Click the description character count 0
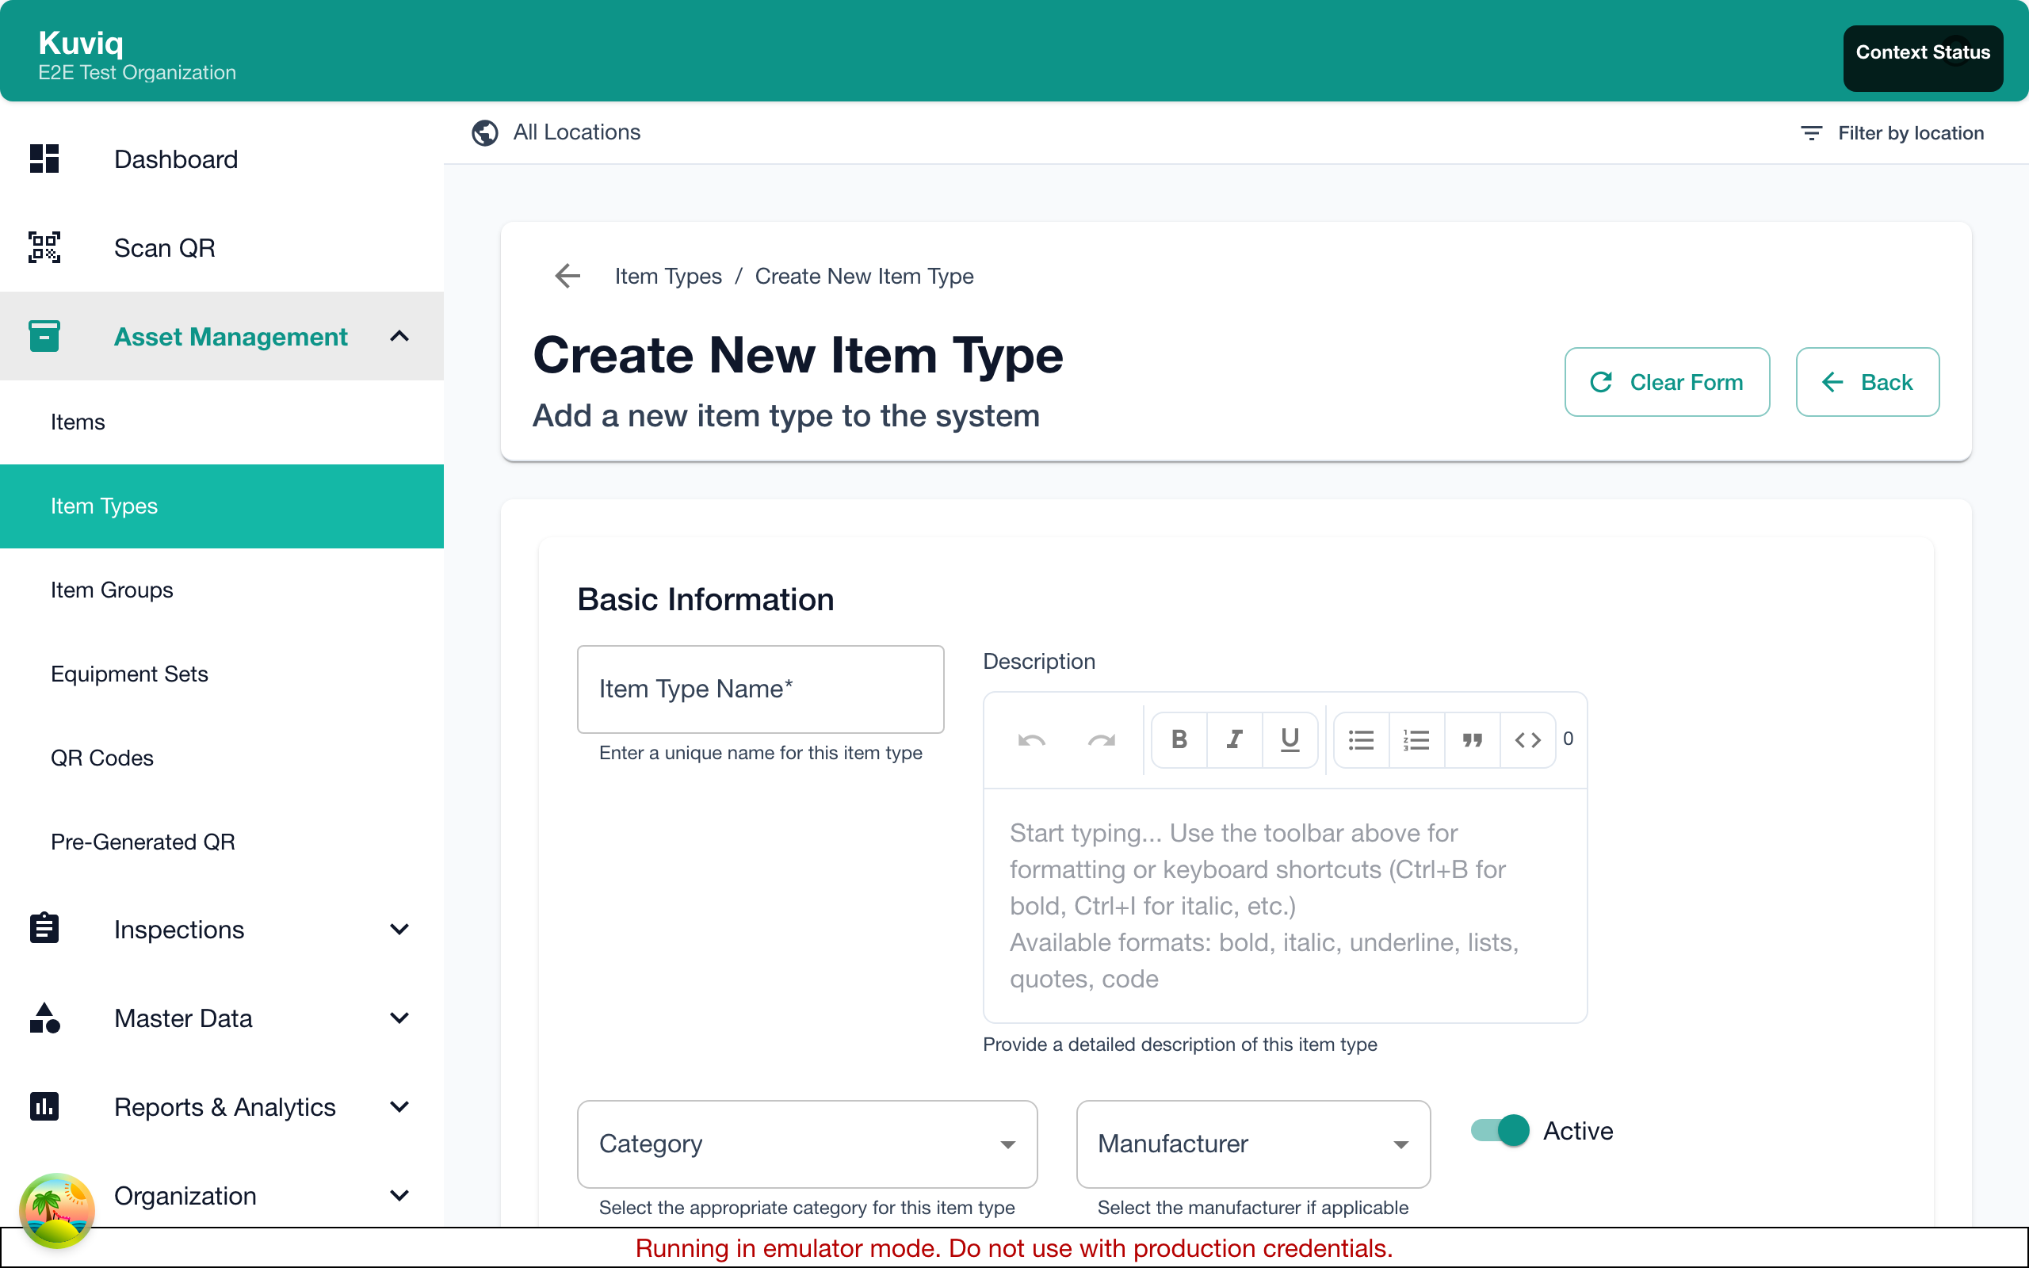 tap(1568, 739)
